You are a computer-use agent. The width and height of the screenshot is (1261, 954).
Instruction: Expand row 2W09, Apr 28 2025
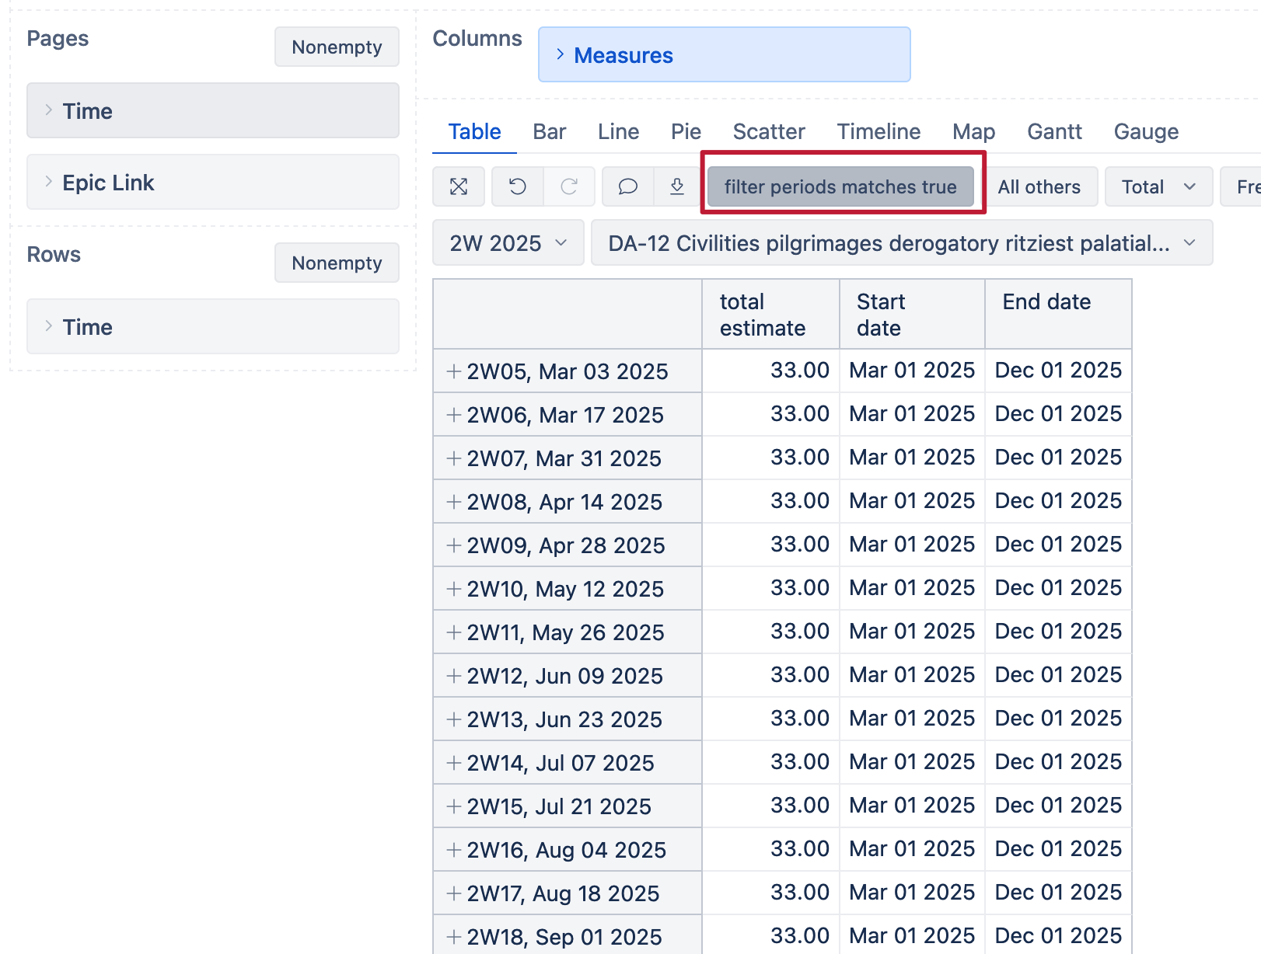454,545
